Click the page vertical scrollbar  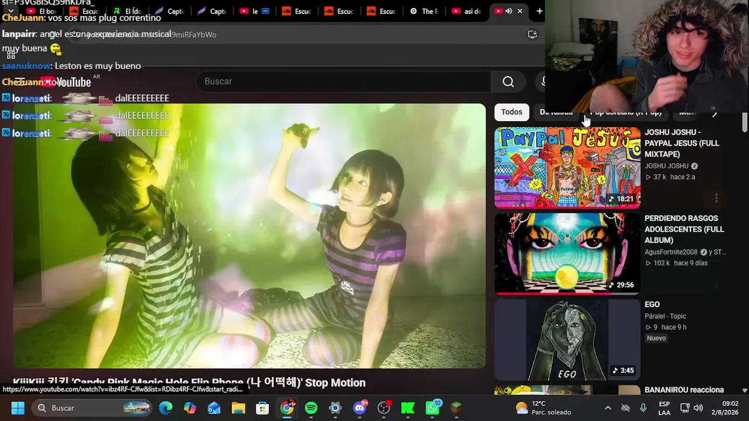tap(744, 123)
